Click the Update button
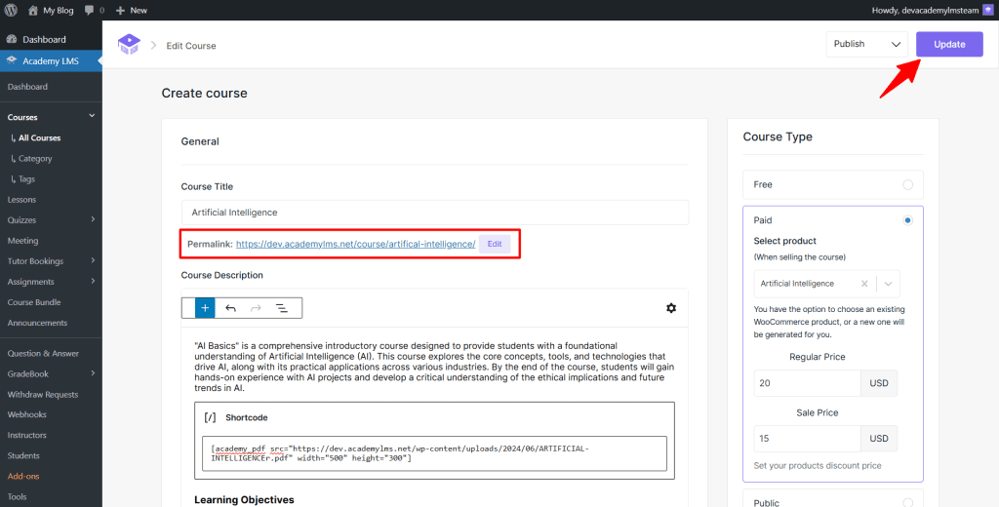Viewport: 999px width, 507px height. click(948, 44)
